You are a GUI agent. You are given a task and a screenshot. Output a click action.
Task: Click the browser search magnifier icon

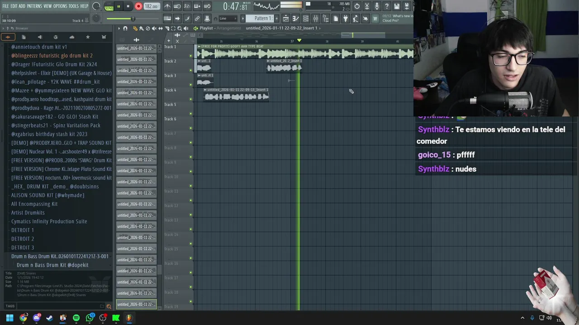(109, 306)
